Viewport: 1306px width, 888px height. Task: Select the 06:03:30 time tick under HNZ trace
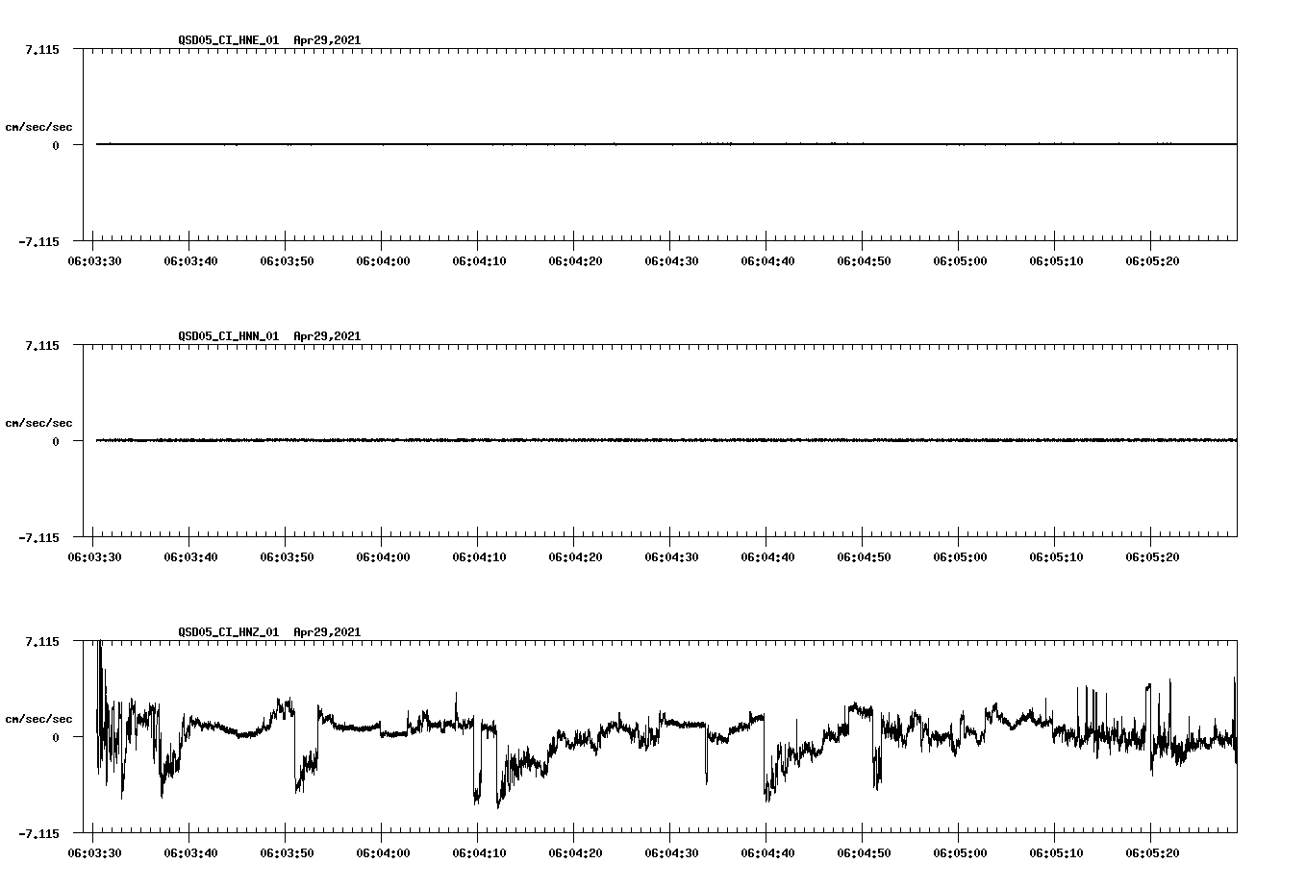[x=96, y=852]
